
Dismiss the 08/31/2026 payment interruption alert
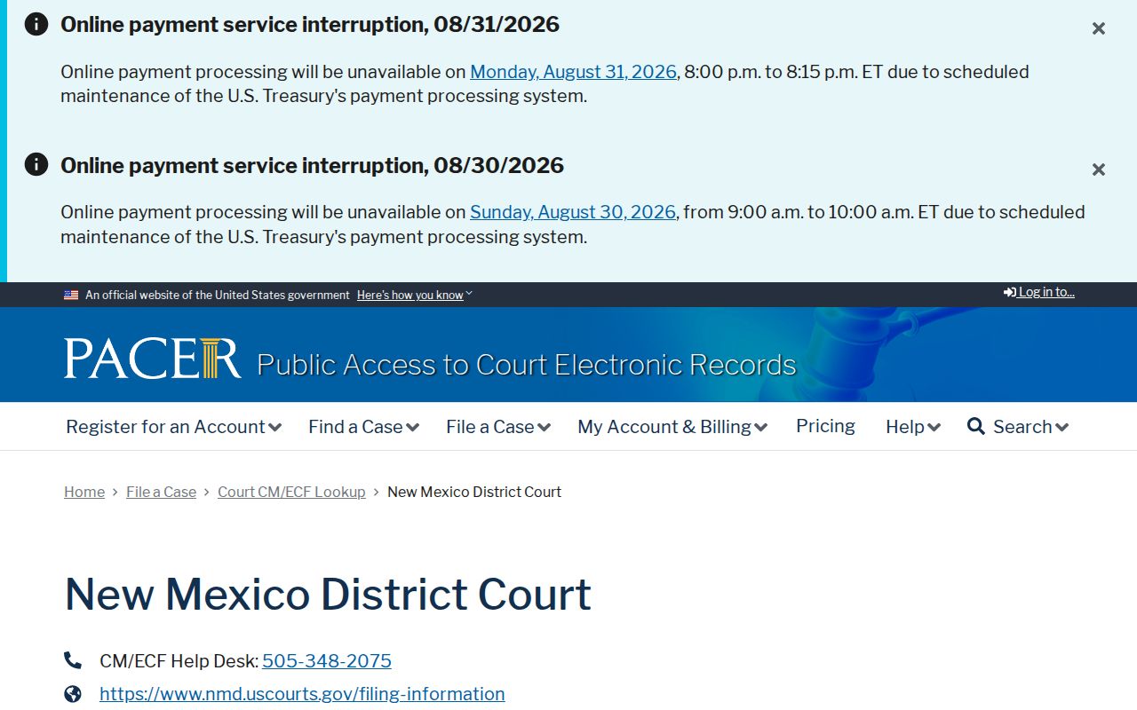1099,28
